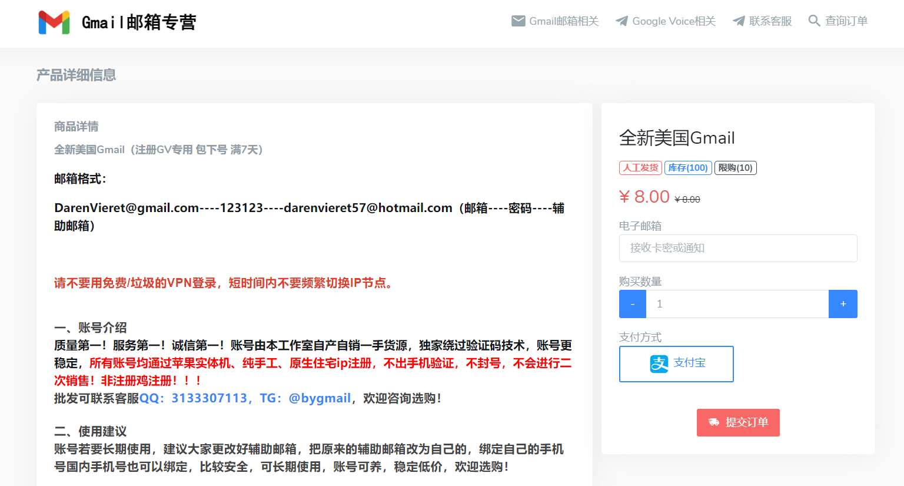The width and height of the screenshot is (904, 486).
Task: Click the Gmail邮箱专营 site title
Action: click(x=139, y=22)
